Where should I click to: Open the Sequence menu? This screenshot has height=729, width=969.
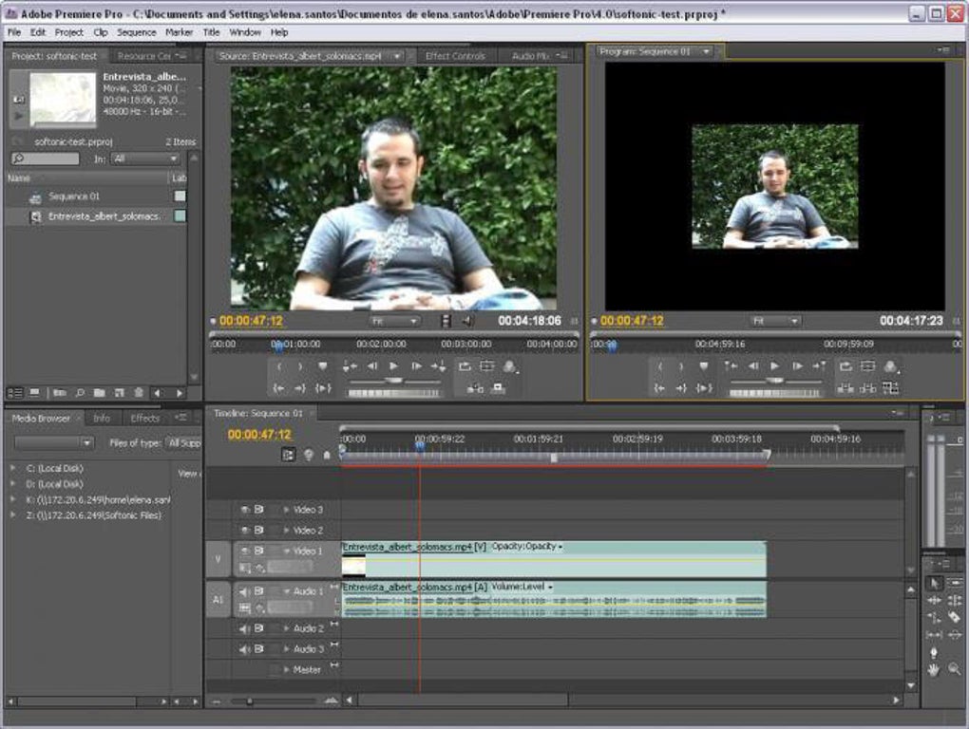[137, 32]
